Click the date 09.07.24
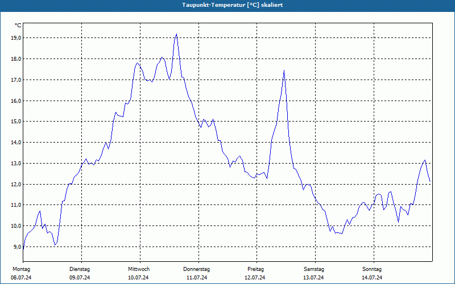This screenshot has width=455, height=284. click(80, 278)
